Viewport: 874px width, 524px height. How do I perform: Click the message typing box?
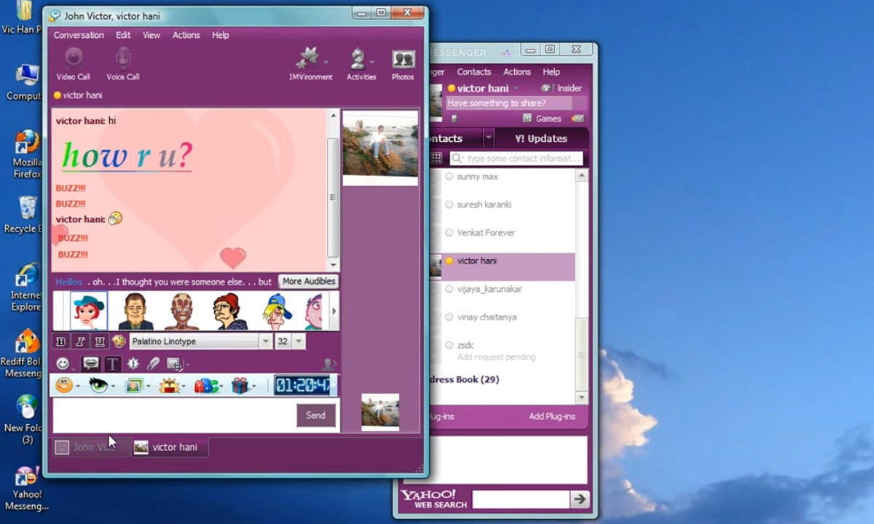[173, 416]
